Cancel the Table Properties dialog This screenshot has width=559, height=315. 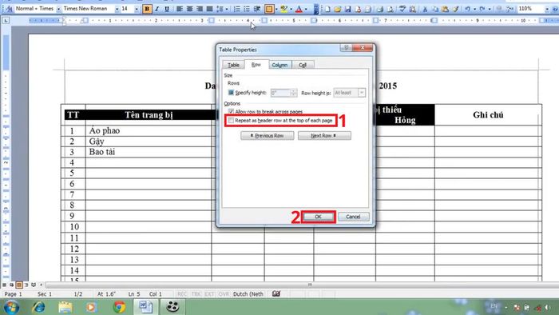353,217
